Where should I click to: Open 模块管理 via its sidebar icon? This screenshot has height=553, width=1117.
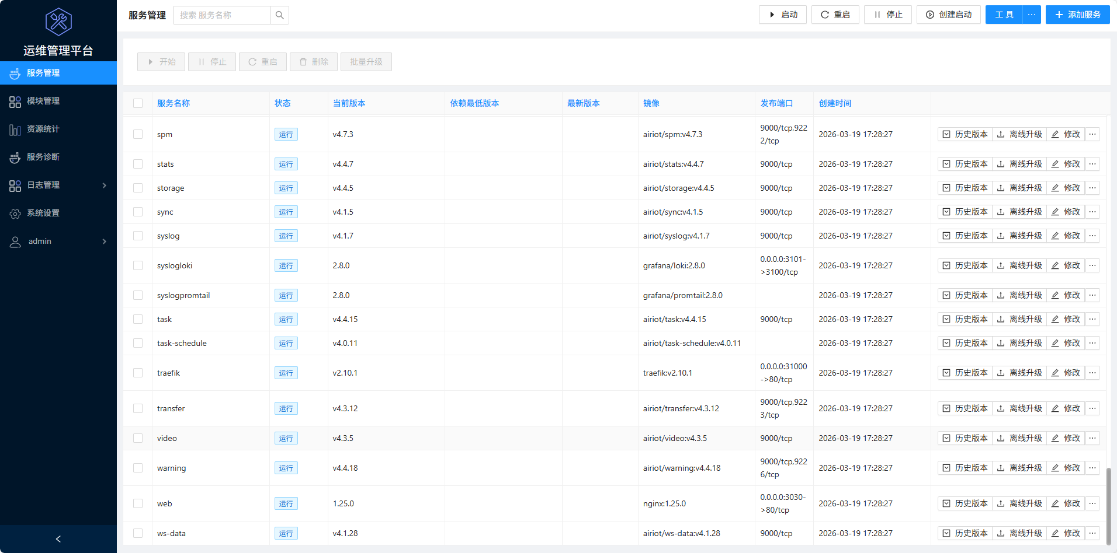pyautogui.click(x=15, y=101)
